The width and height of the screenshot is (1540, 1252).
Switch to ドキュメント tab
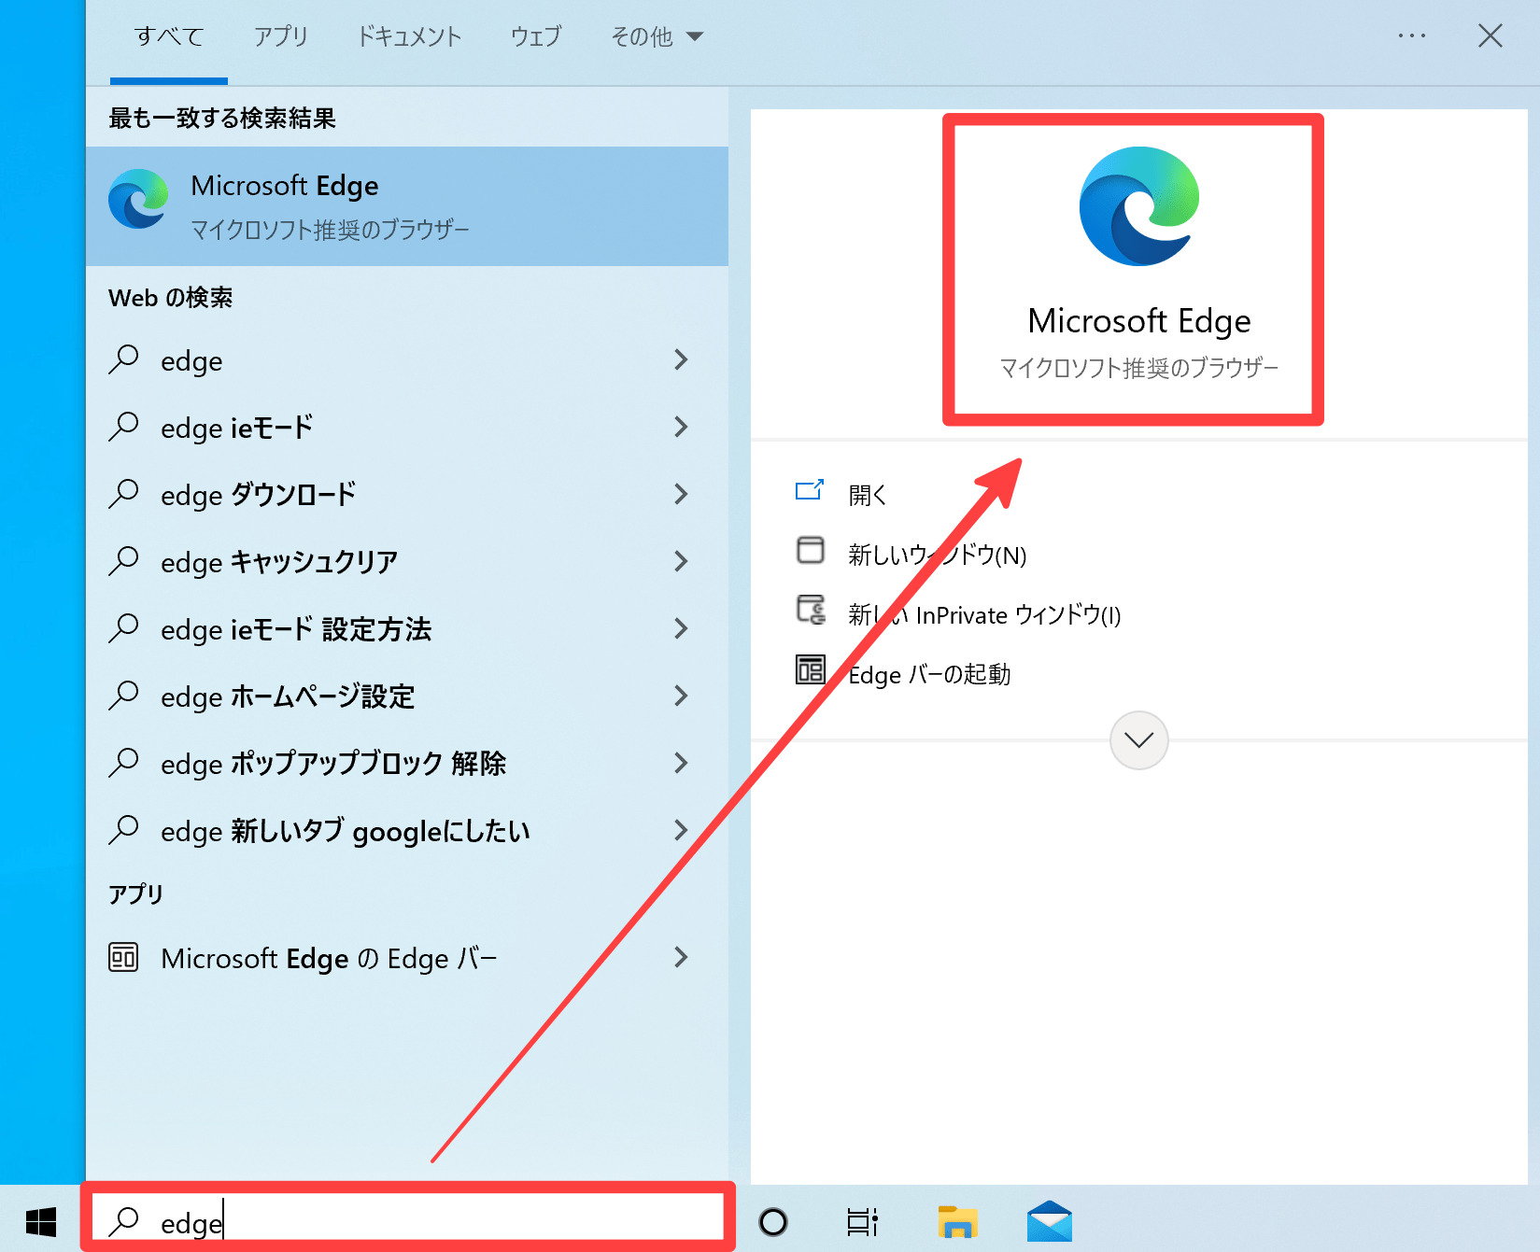tap(410, 36)
